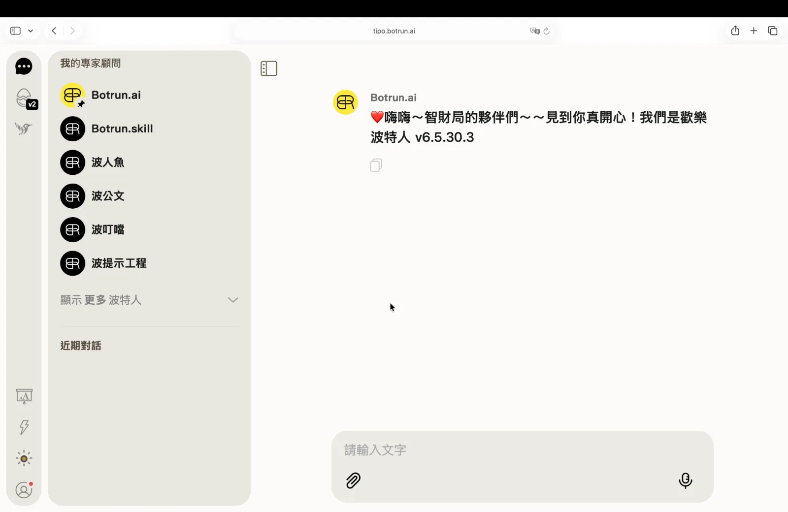Screen dimensions: 788x512
Task: Open the browser share icon
Action: pyautogui.click(x=735, y=31)
